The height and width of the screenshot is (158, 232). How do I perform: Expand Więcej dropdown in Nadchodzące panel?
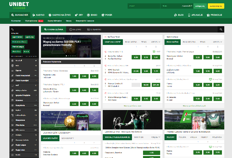tap(218, 42)
